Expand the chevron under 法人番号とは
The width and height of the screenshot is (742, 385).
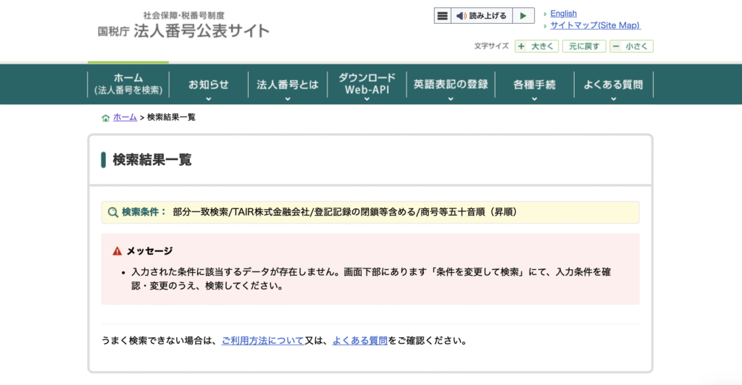coord(288,99)
